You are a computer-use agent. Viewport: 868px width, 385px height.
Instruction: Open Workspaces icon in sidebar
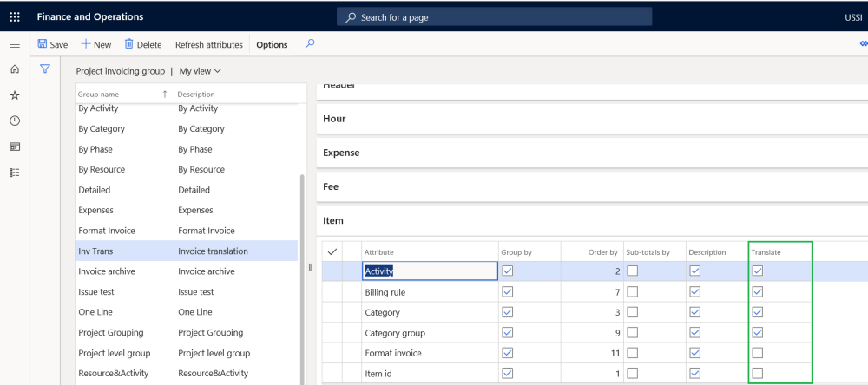pos(15,147)
